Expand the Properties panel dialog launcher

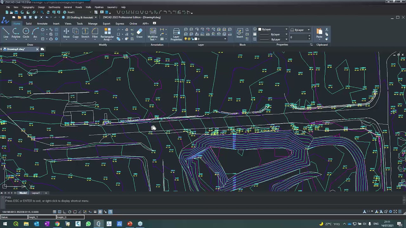coord(311,45)
